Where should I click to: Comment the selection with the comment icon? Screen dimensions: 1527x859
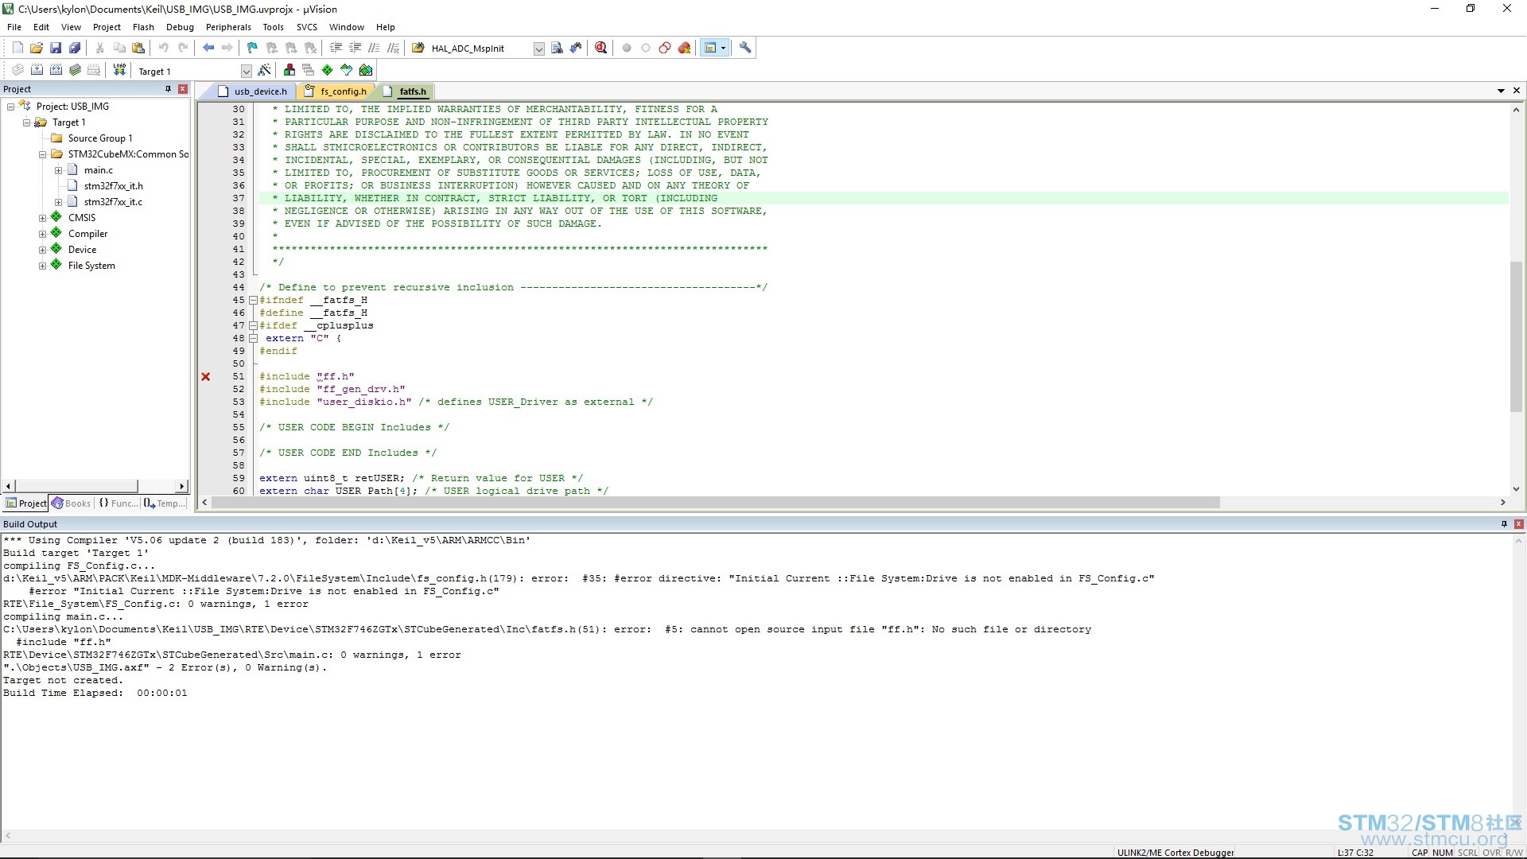click(x=374, y=48)
